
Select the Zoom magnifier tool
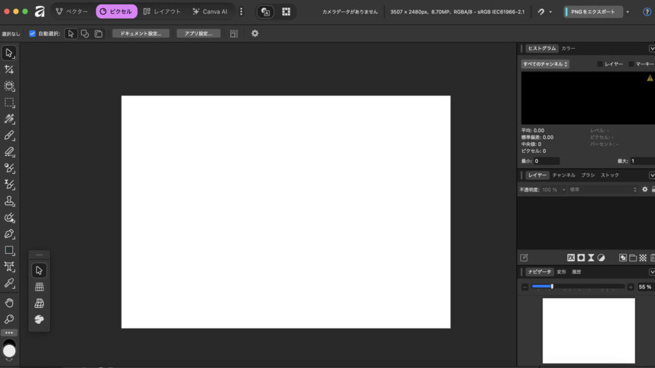(x=9, y=319)
